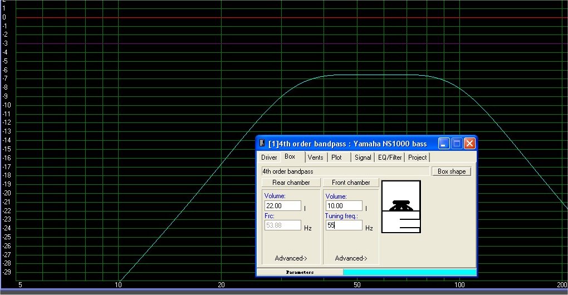Viewport: 568px width, 295px height.
Task: Click the 50 Hz axis label
Action: [x=357, y=285]
